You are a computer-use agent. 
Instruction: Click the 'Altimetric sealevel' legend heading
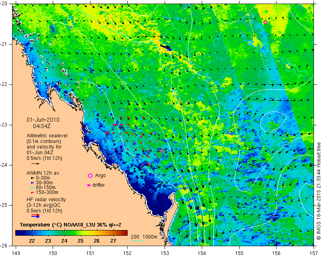(x=47, y=136)
